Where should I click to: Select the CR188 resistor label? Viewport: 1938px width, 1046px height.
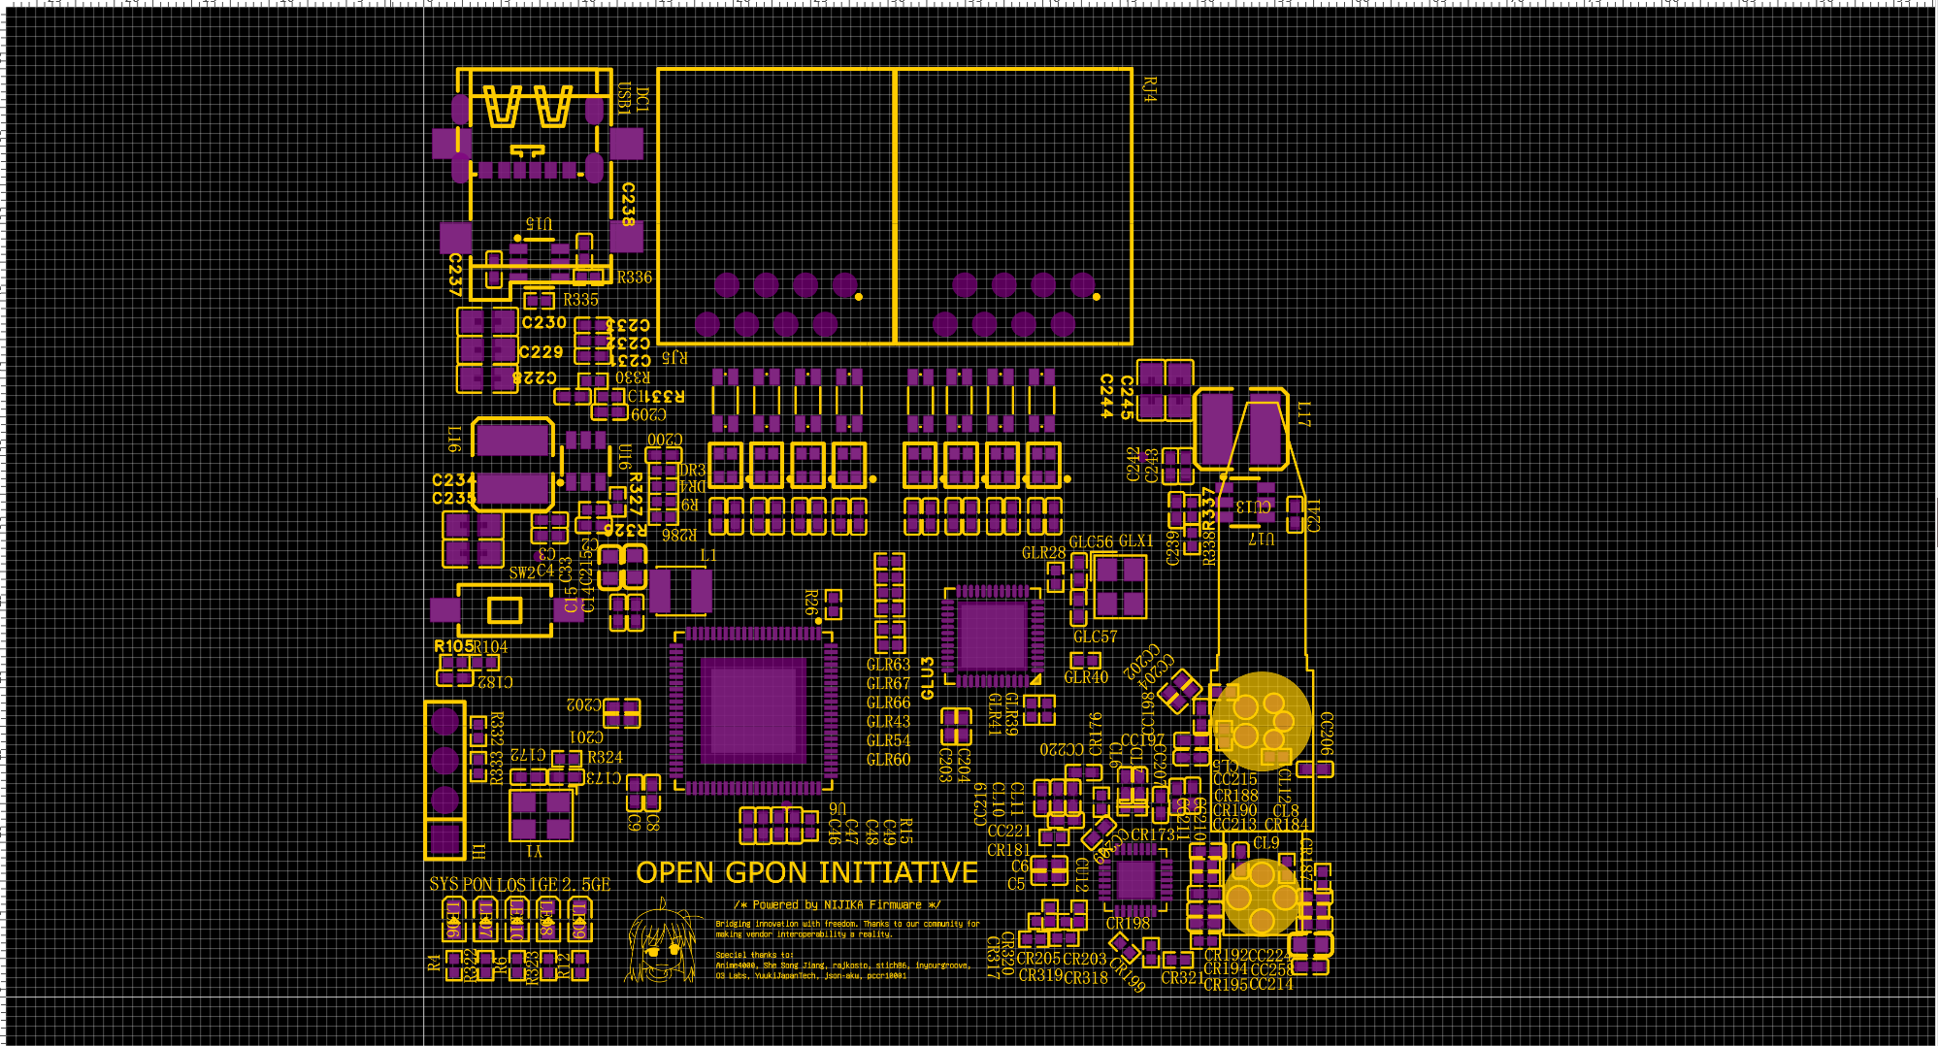pyautogui.click(x=1235, y=796)
